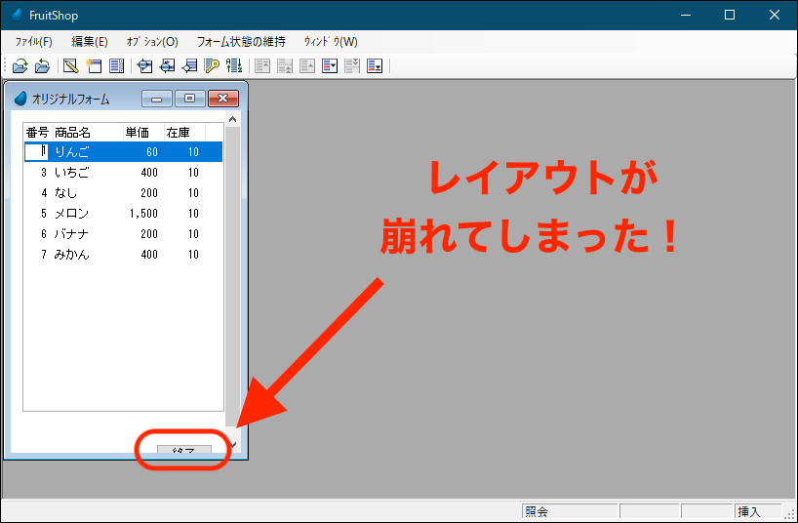Open the フォーム状態の維持 menu
The height and width of the screenshot is (523, 798).
click(241, 42)
